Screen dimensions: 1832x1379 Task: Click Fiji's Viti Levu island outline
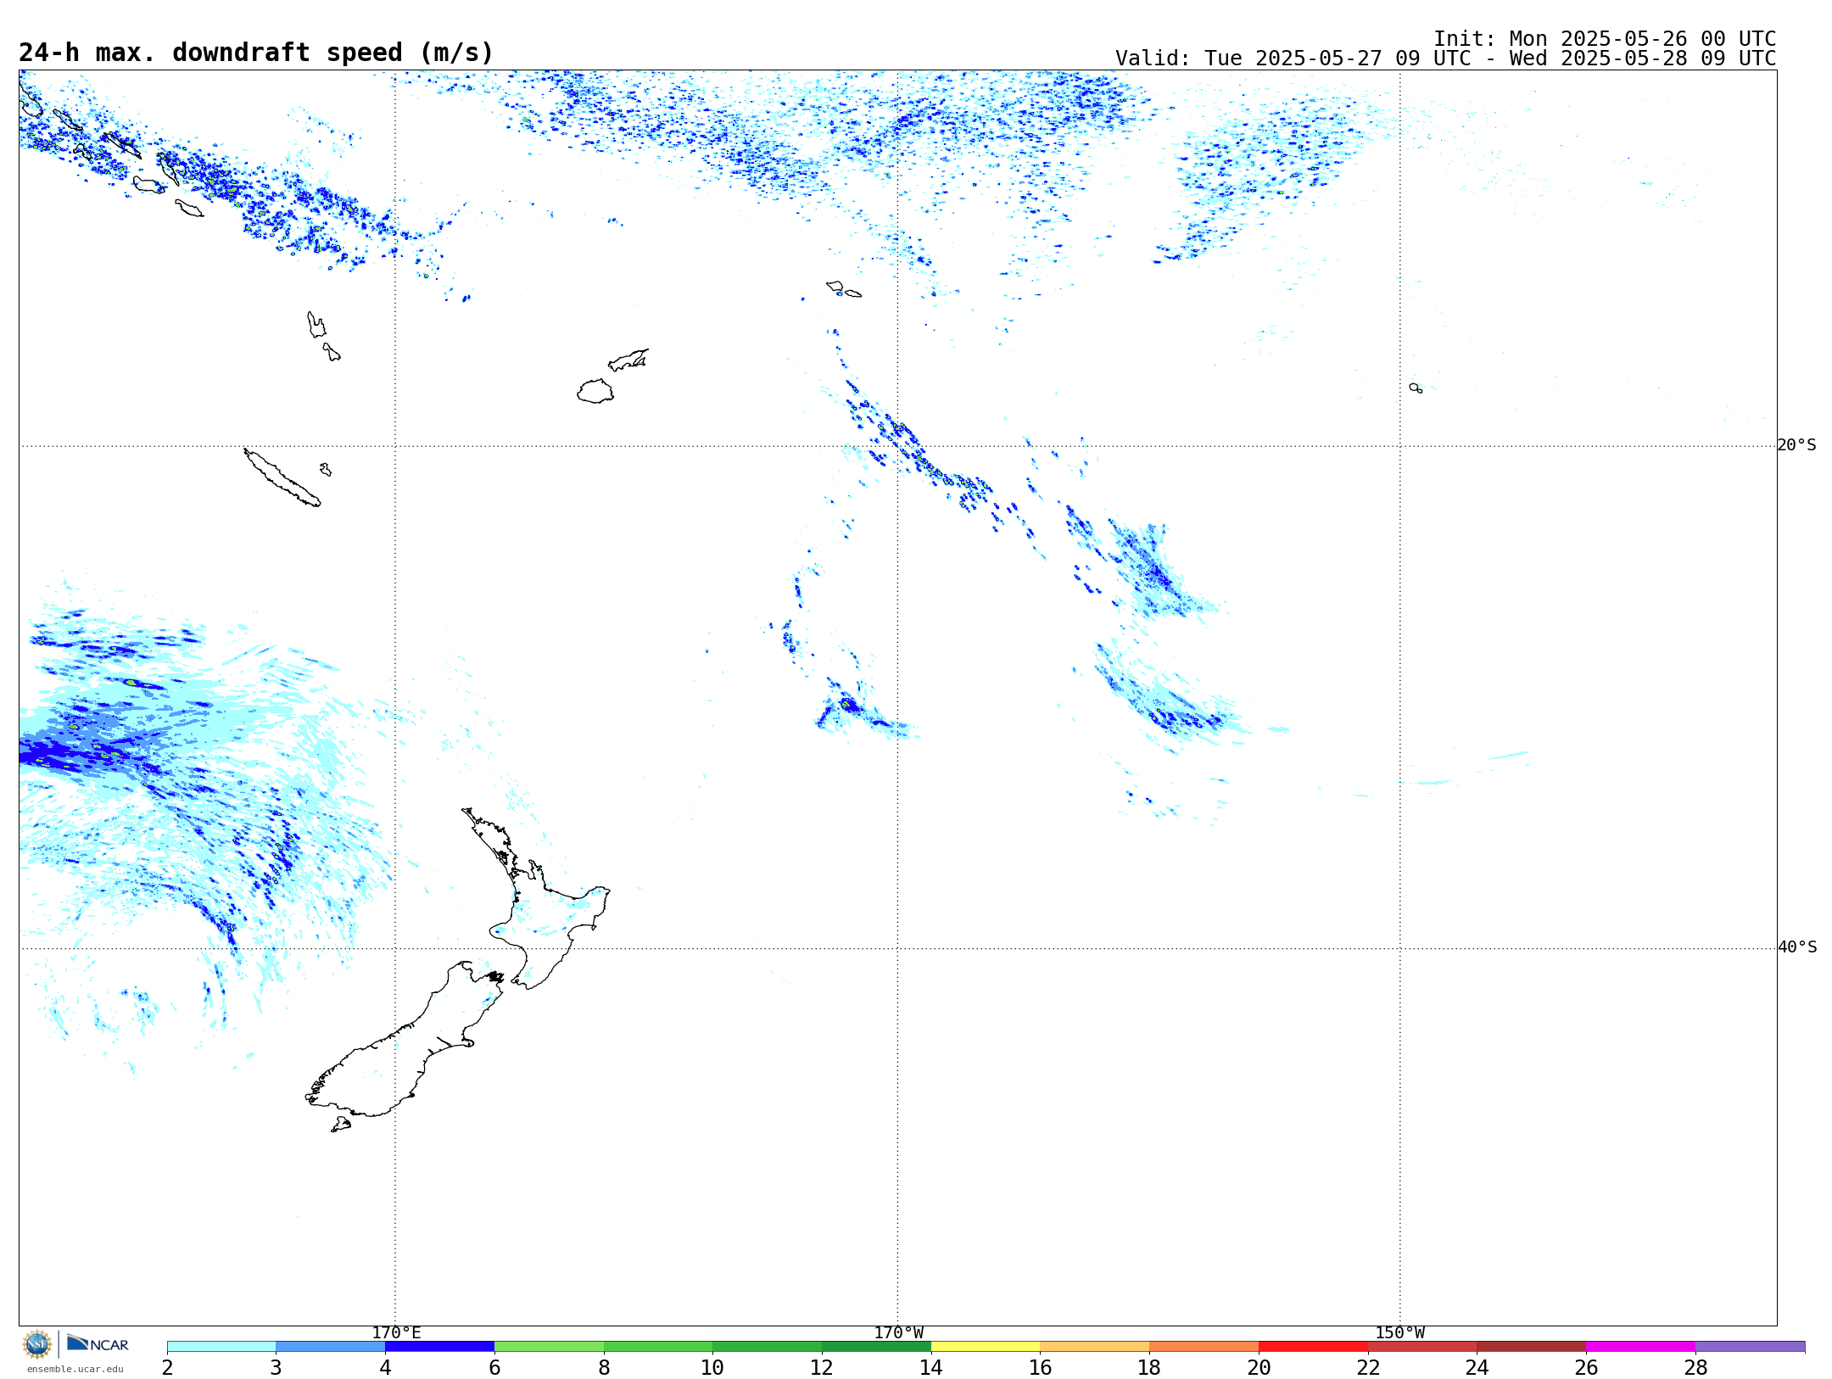coord(595,391)
